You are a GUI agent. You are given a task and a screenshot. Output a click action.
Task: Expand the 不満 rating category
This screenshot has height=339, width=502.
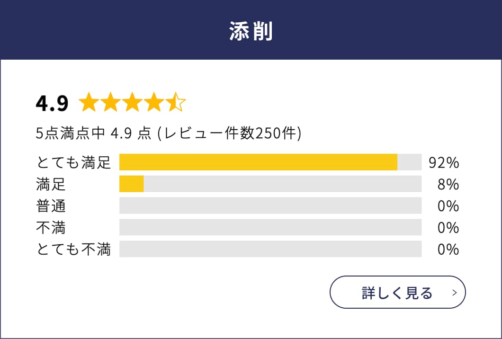click(x=50, y=227)
